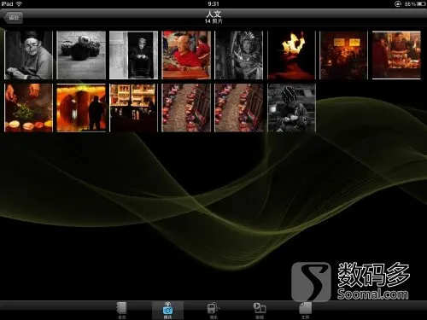Viewport: 427px width, 320px height.
Task: Open the notebook-icon 'All' tab
Action: pos(121,310)
